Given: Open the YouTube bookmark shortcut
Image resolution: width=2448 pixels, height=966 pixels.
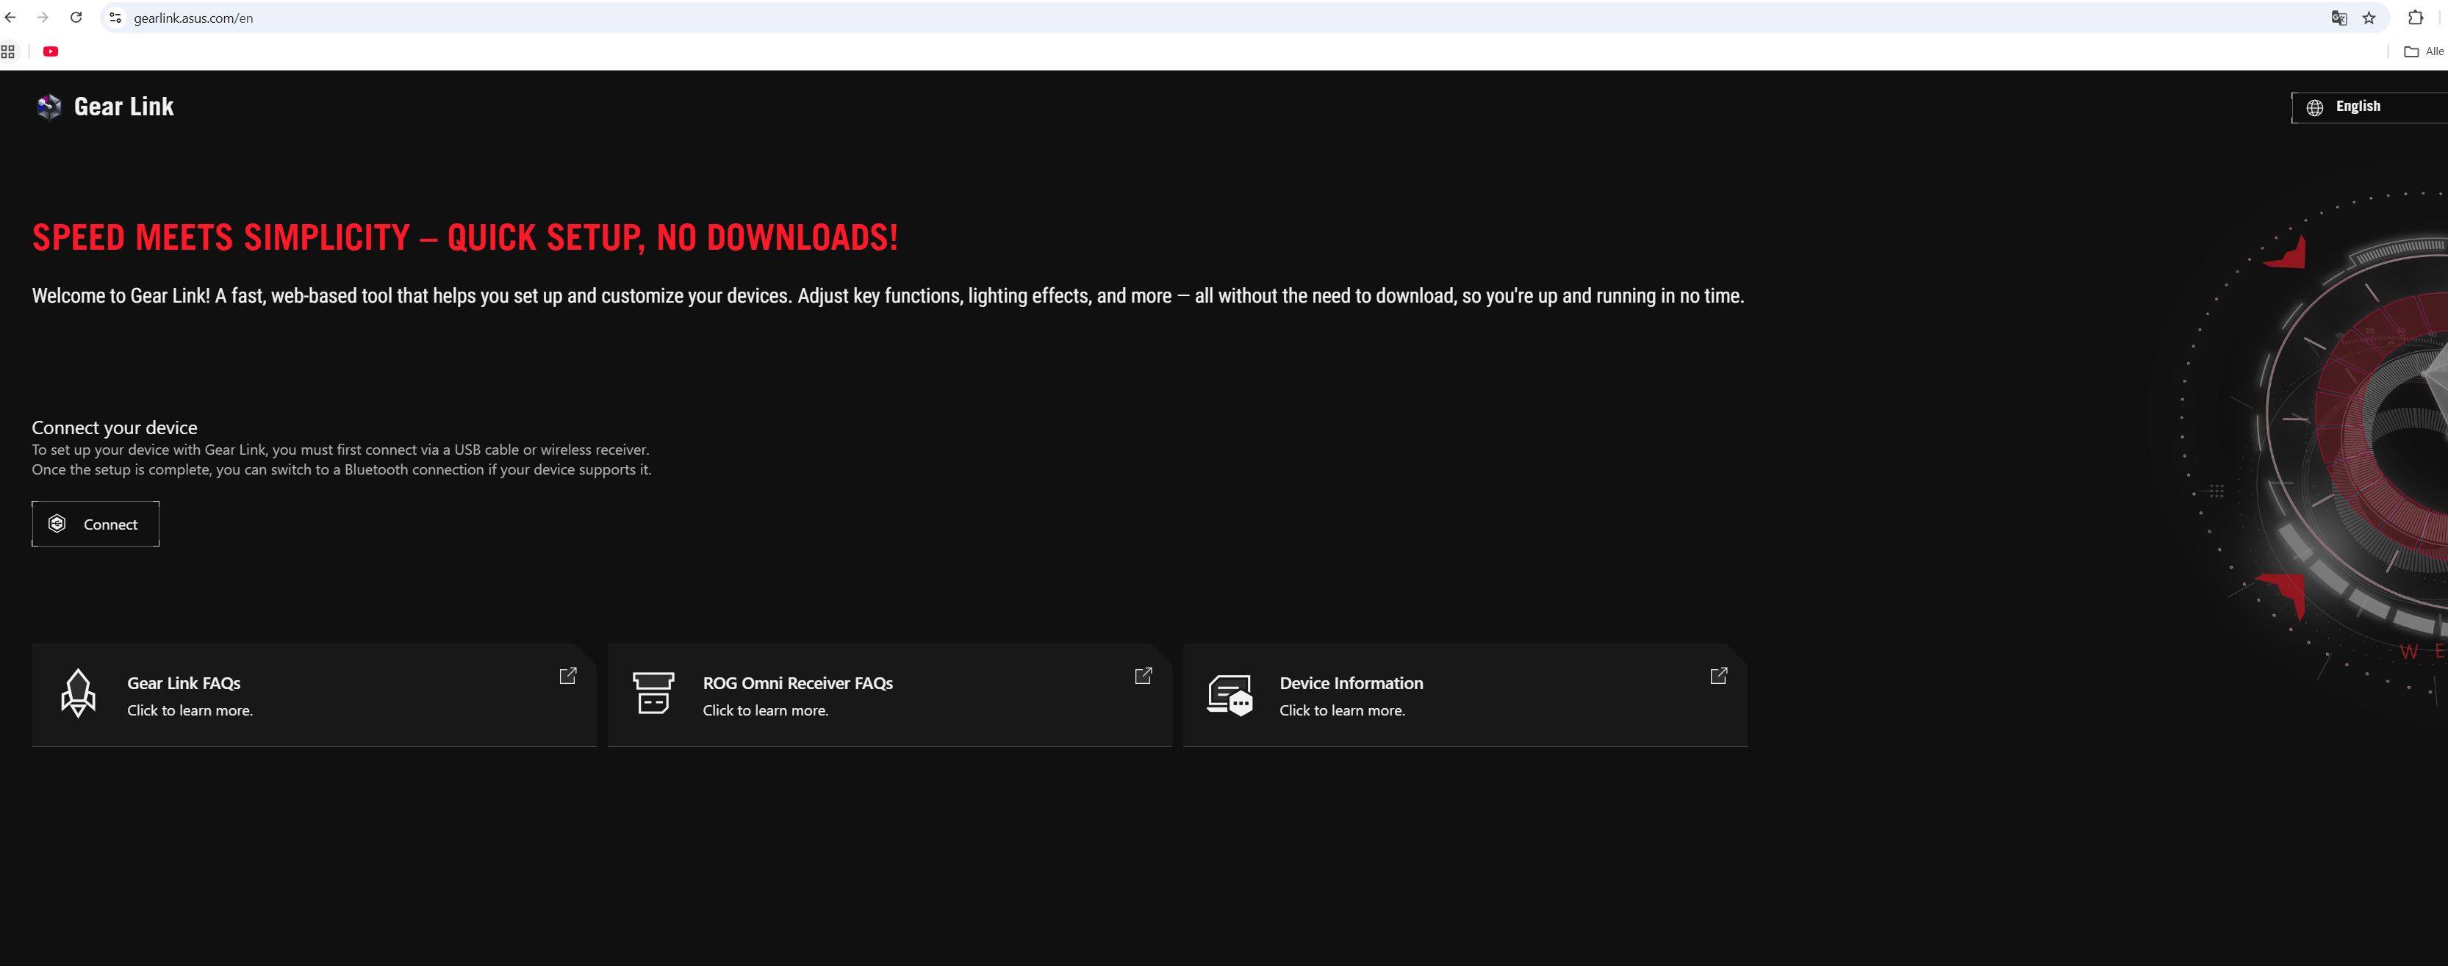Looking at the screenshot, I should 51,51.
